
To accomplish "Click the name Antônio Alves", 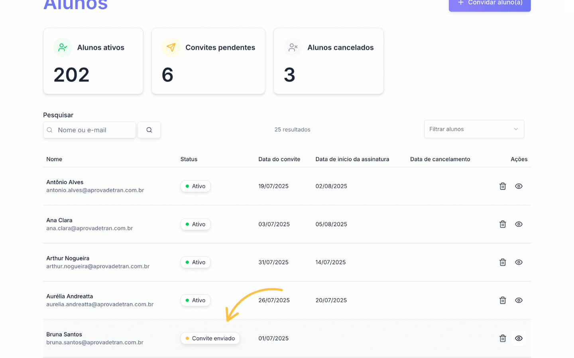I will (x=65, y=182).
